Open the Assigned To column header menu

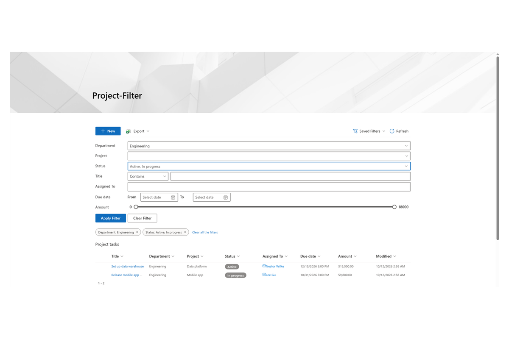point(275,256)
